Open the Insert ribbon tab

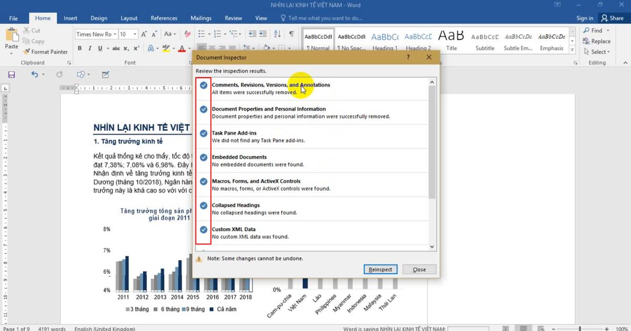pos(70,17)
